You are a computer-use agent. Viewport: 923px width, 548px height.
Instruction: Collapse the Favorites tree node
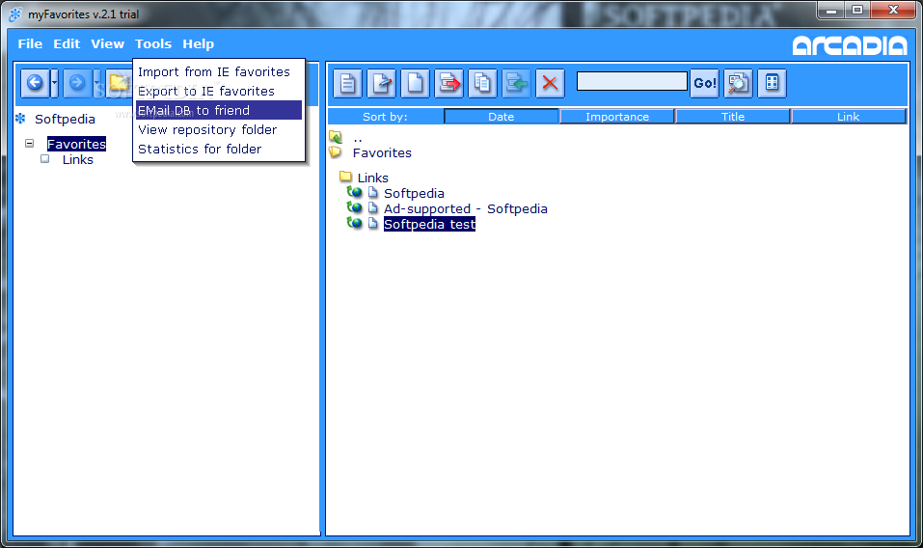pos(30,143)
